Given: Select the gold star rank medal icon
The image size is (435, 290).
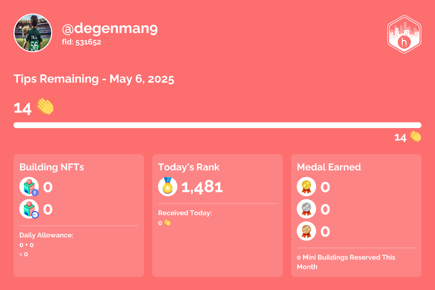Looking at the screenshot, I should 168,187.
